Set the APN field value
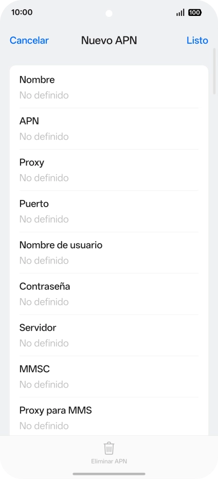The width and height of the screenshot is (218, 479). 109,128
